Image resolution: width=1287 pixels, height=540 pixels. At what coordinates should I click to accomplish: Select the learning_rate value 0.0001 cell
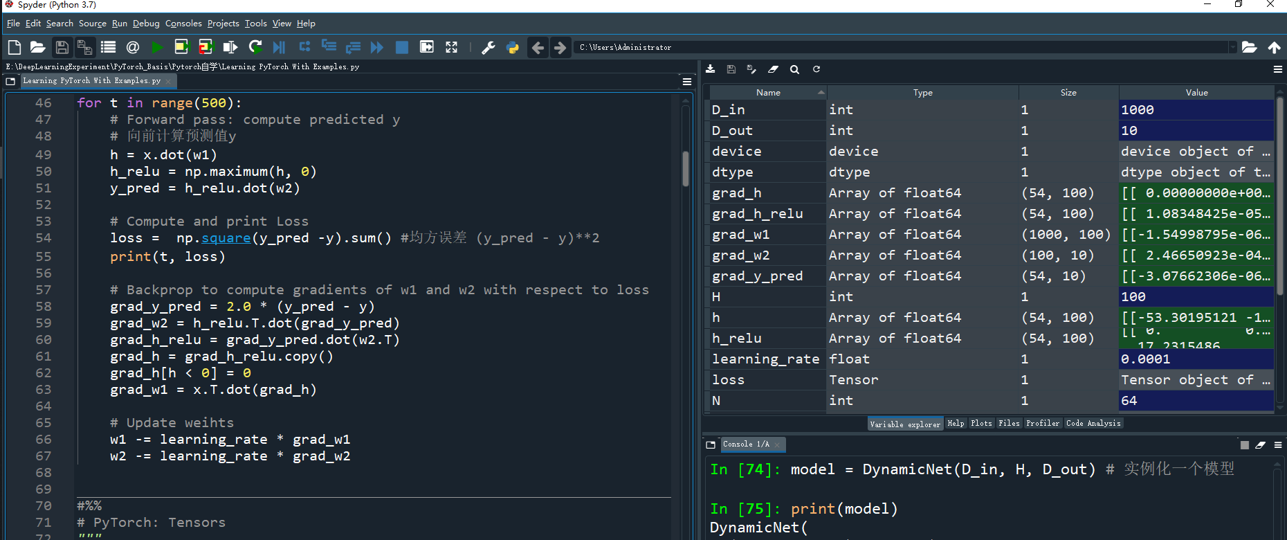click(x=1196, y=359)
